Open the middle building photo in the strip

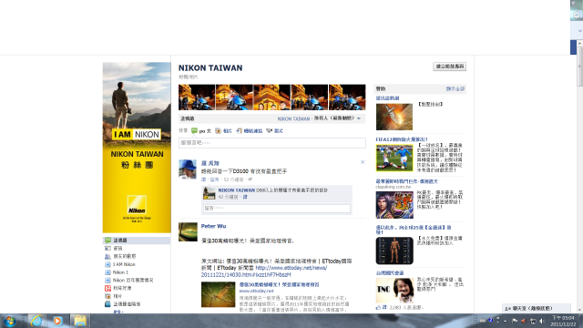pos(271,97)
